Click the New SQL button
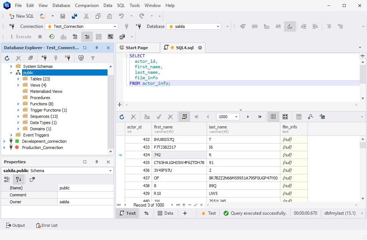This screenshot has width=367, height=240. pos(21,16)
